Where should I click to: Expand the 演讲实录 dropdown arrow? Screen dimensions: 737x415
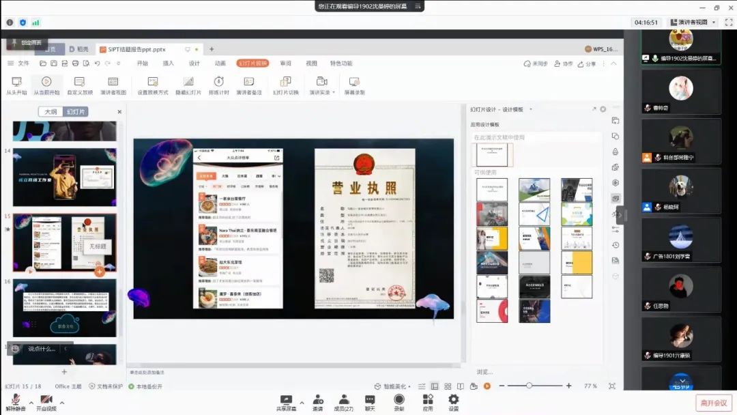pos(334,93)
